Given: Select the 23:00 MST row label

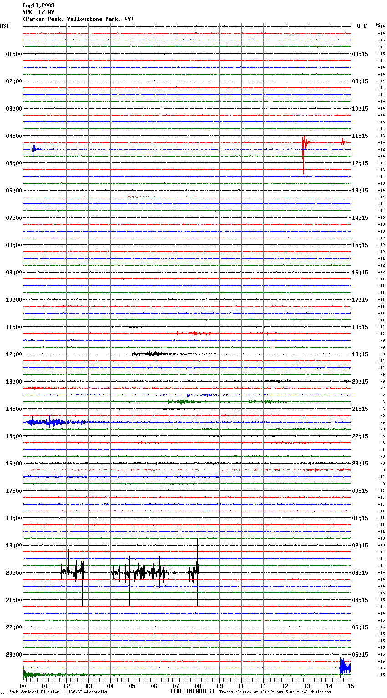Looking at the screenshot, I should pos(14,655).
